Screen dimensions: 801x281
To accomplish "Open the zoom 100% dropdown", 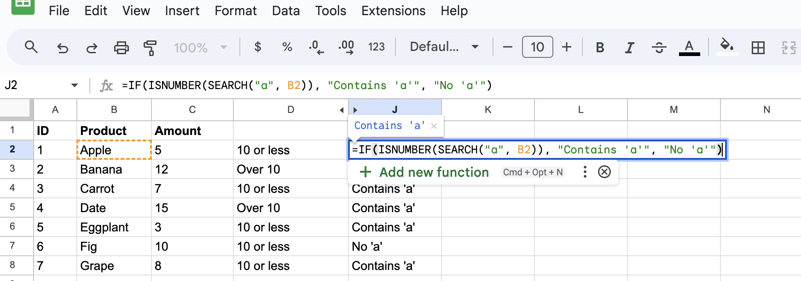I will [x=200, y=47].
